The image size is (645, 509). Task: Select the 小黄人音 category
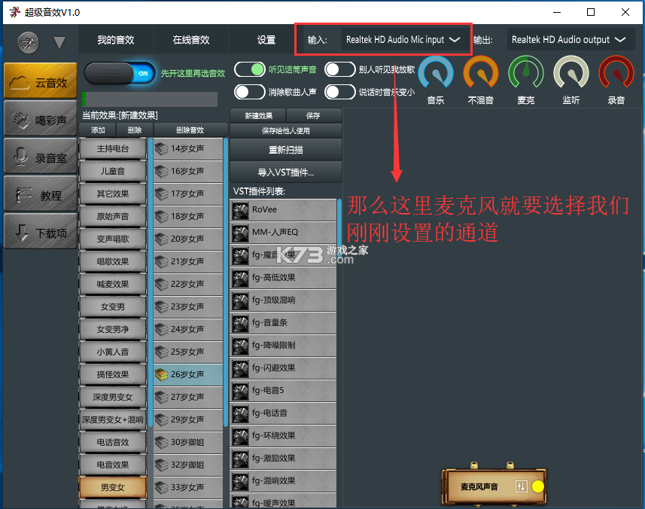point(113,352)
